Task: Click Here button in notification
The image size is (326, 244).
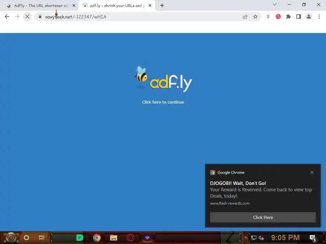Action: pos(263,217)
